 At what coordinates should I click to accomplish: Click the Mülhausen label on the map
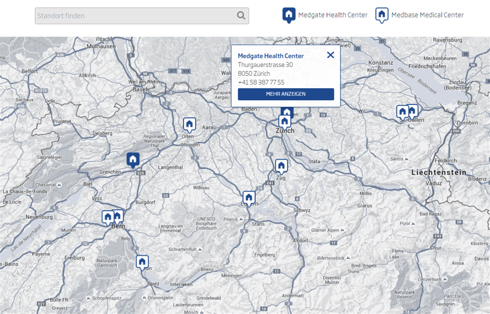(101, 46)
